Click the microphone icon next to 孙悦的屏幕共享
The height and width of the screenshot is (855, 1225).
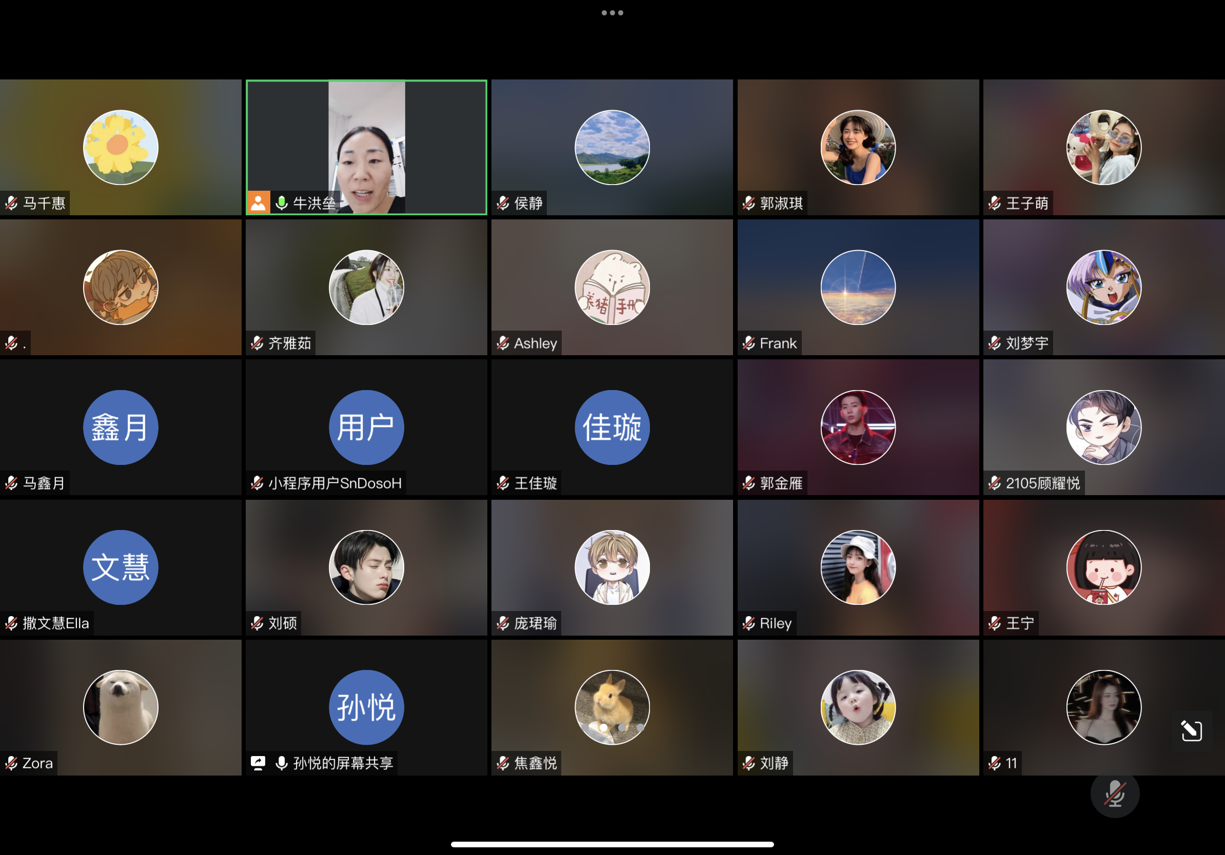[x=281, y=763]
